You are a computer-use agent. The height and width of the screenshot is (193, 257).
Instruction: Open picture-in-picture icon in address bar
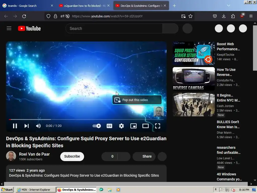click(x=183, y=16)
